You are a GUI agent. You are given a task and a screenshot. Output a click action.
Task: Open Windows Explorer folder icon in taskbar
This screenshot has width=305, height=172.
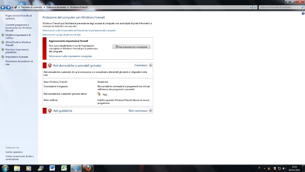click(x=17, y=168)
